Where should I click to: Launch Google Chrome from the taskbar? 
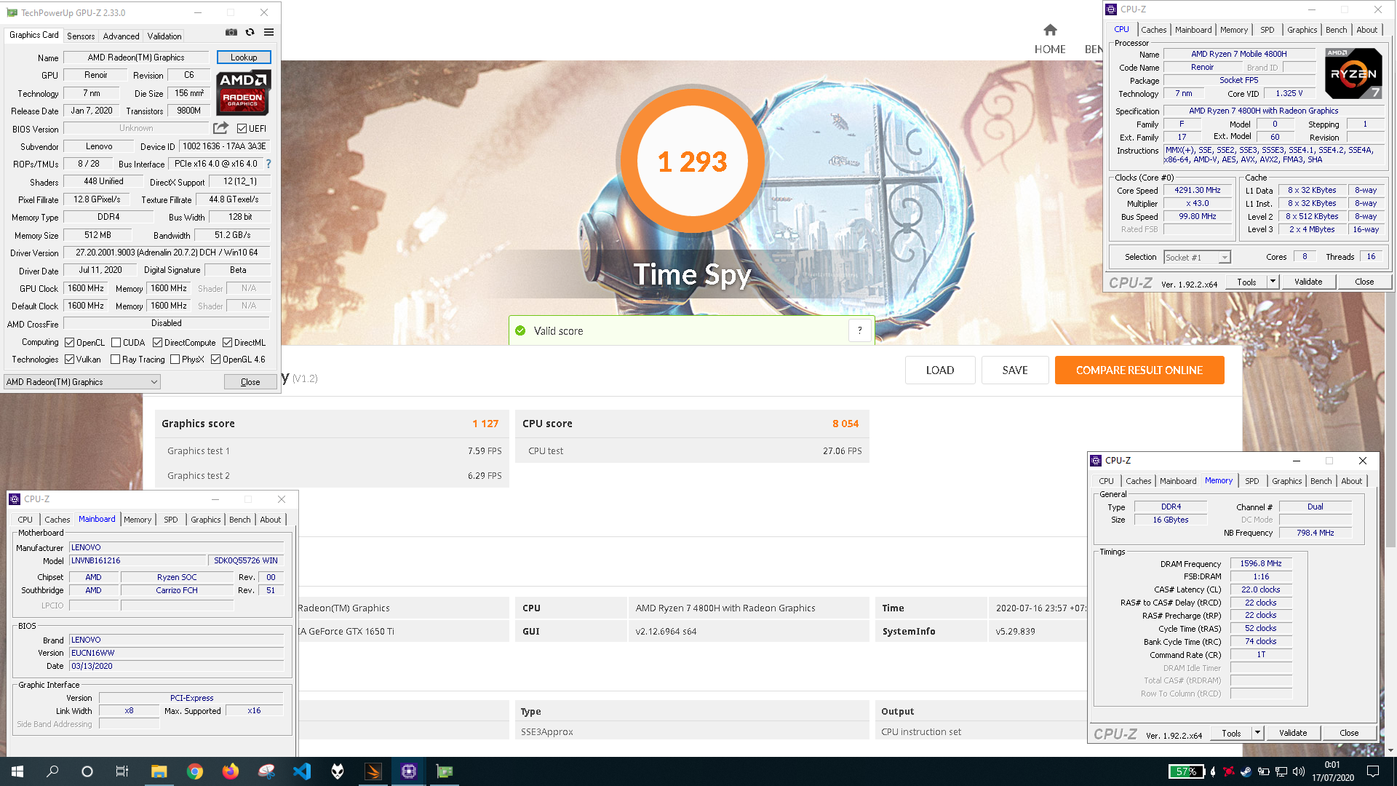pyautogui.click(x=194, y=771)
